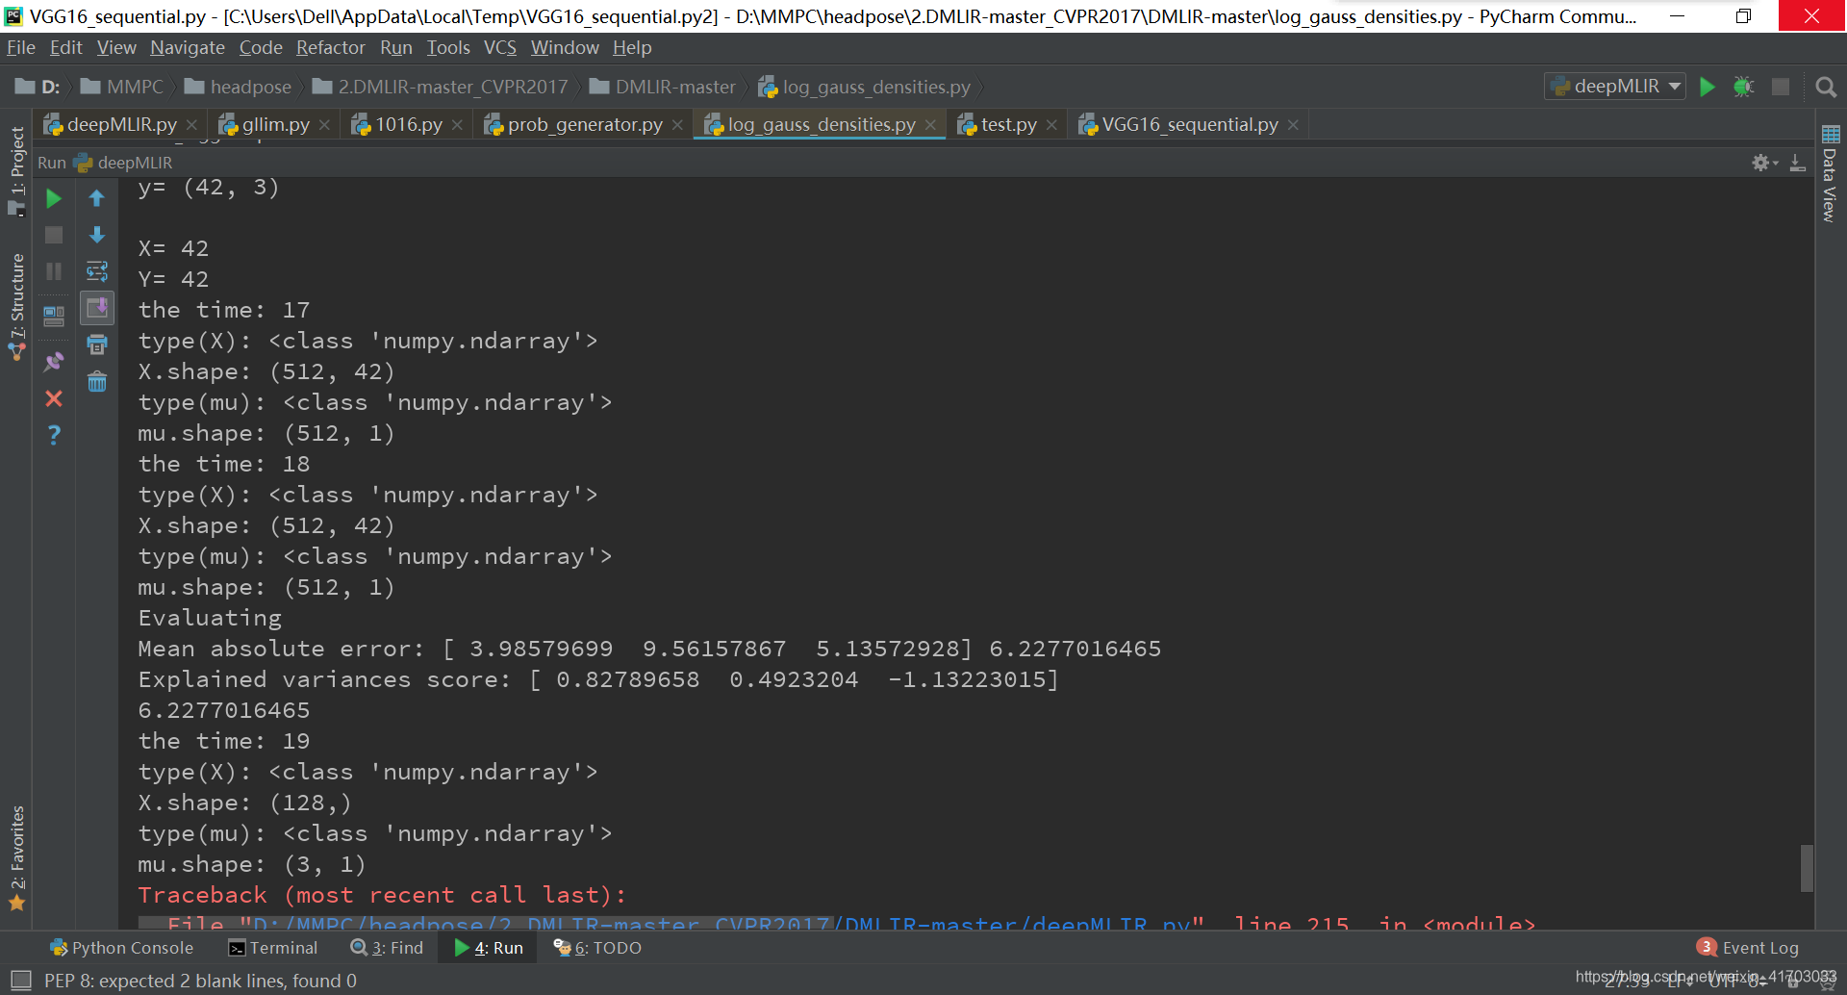
Task: Open the Tools menu
Action: click(448, 47)
